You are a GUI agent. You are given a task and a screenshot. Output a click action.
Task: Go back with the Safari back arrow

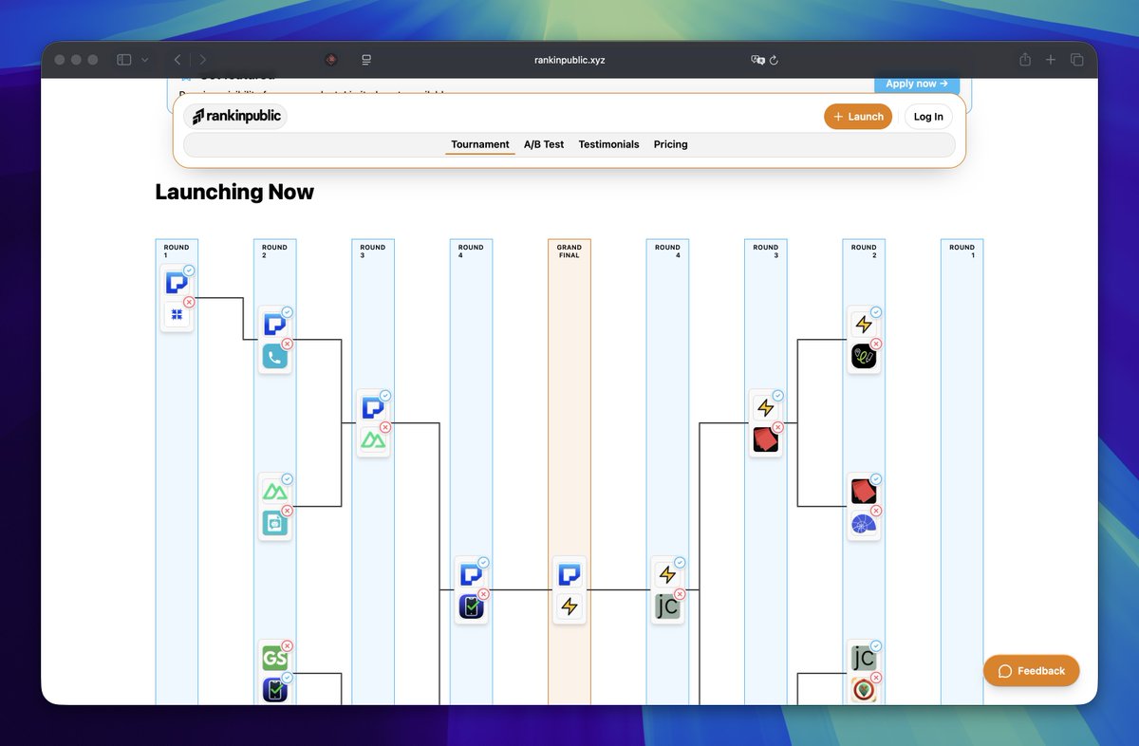(177, 60)
